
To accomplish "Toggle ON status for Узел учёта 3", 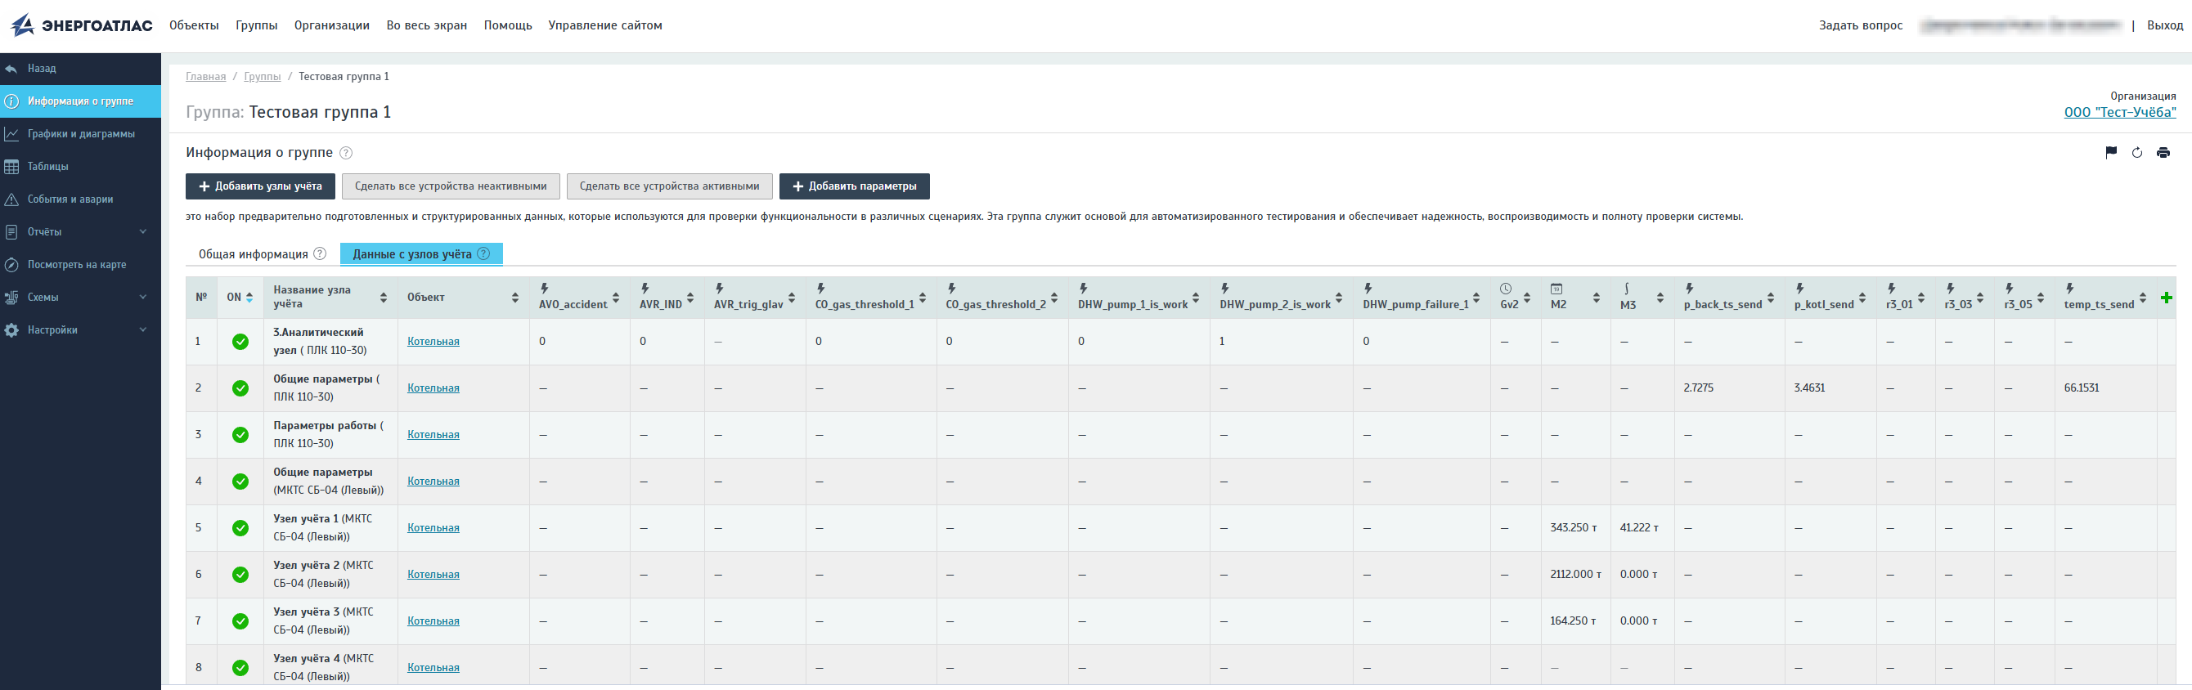I will pos(240,622).
